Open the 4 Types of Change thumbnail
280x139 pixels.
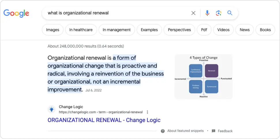(x=203, y=77)
